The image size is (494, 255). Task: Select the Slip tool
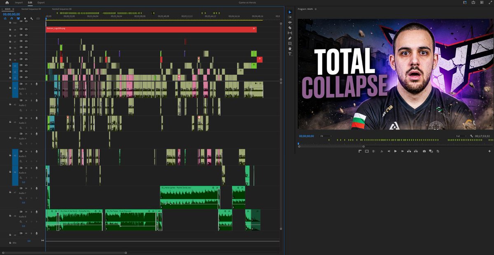pos(290,33)
